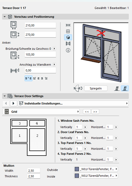
Task: Open the Individuelle Einstellungen dropdown
Action: (73, 103)
